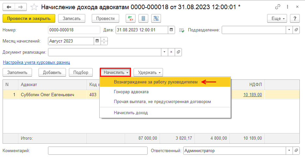The height and width of the screenshot is (158, 305).
Task: Open the Удержать dropdown menu
Action: (148, 72)
